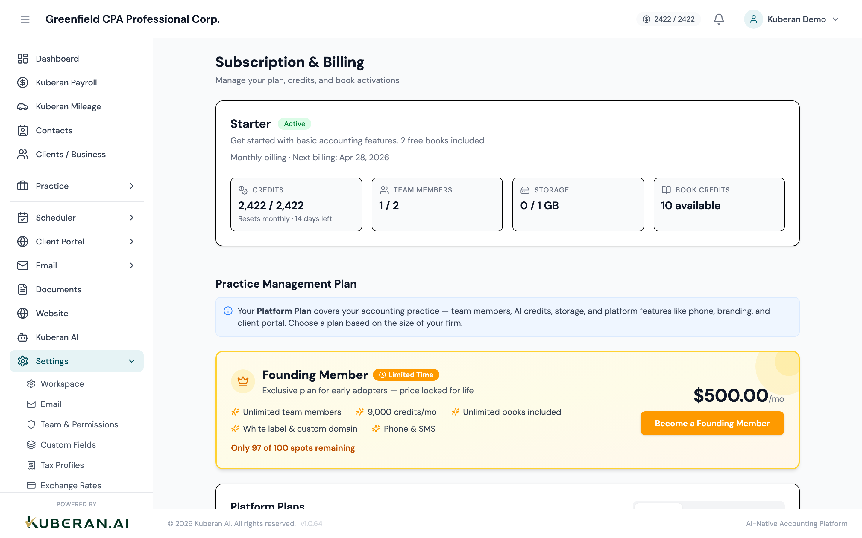The image size is (862, 538).
Task: Expand the Scheduler menu chevron
Action: point(132,218)
